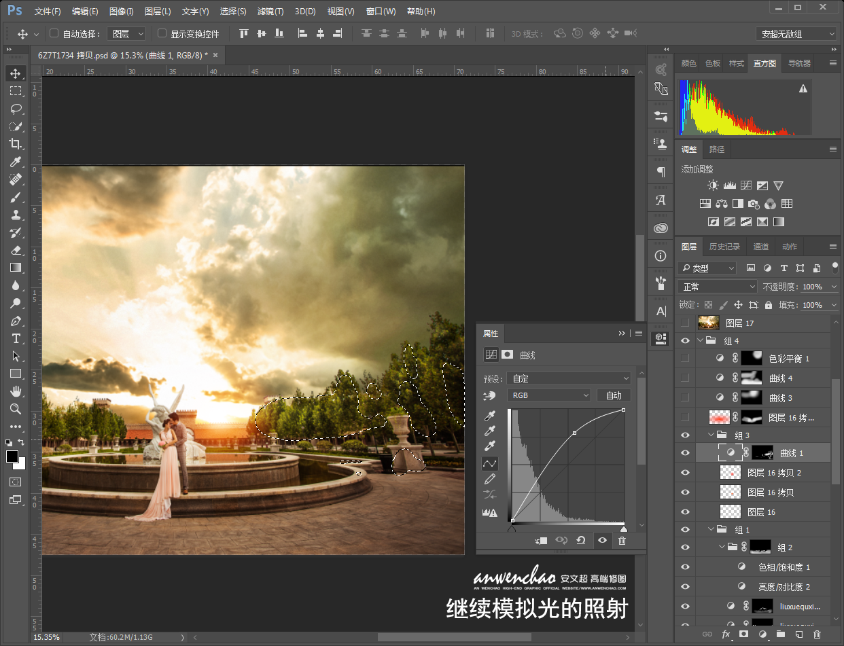Choose the Zoom tool
844x646 pixels.
[16, 409]
